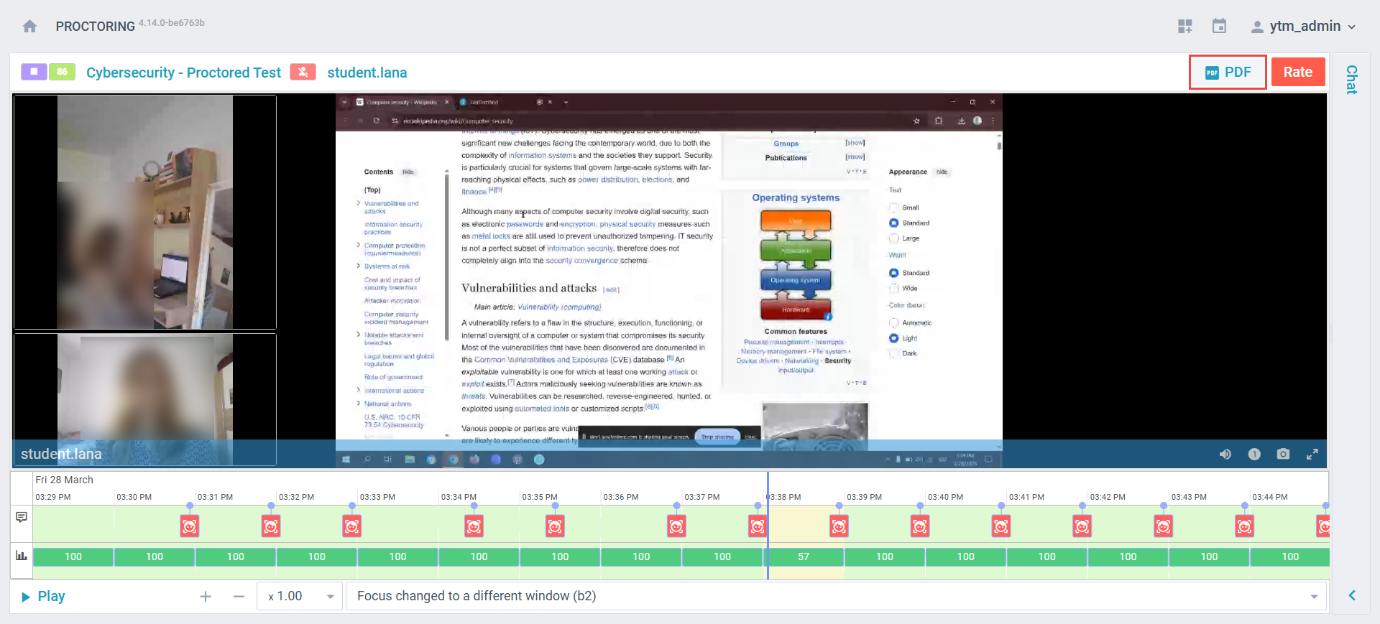The image size is (1380, 624).
Task: Open the Cybersecurity - Proctored Test link
Action: pyautogui.click(x=183, y=73)
